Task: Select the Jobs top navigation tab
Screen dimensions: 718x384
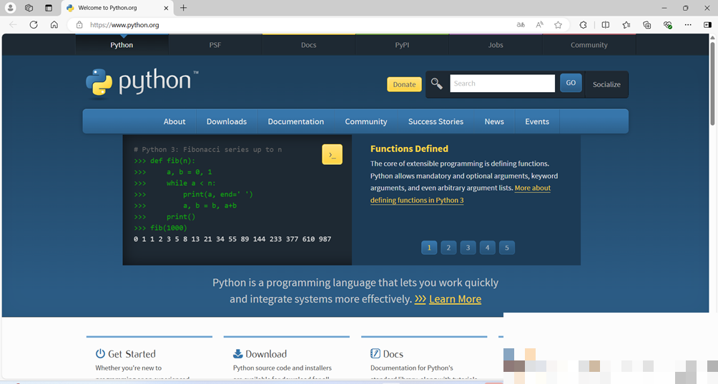Action: coord(496,45)
